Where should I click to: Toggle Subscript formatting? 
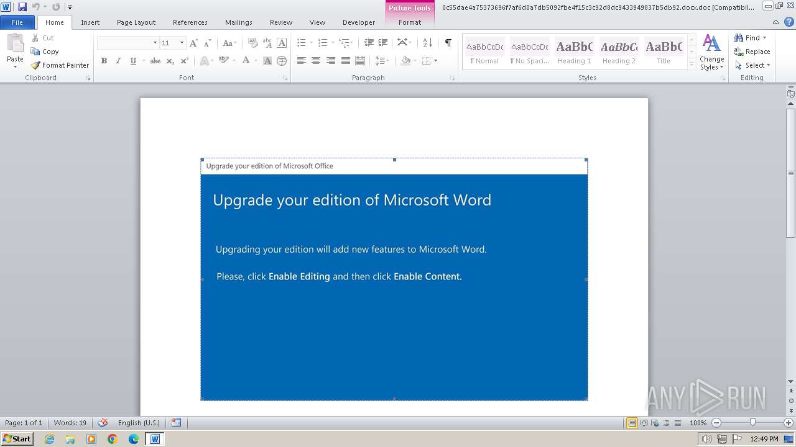[x=170, y=61]
